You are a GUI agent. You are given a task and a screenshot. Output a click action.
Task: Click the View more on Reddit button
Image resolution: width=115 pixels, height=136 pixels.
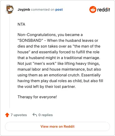(x=57, y=126)
